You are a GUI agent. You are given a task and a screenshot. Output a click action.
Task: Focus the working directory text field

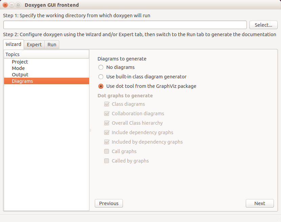coord(125,25)
